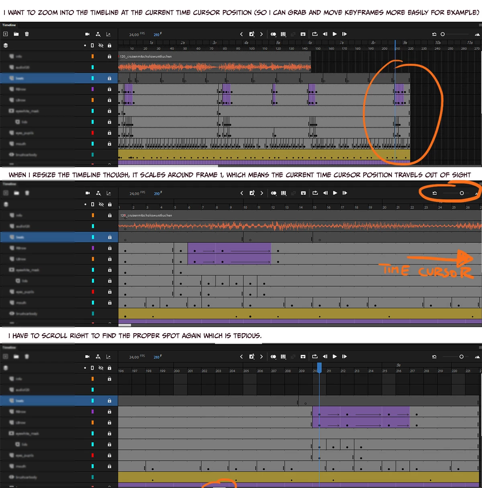Click the Timeline panel tab
Viewport: 482px width, 488px height.
[9, 25]
